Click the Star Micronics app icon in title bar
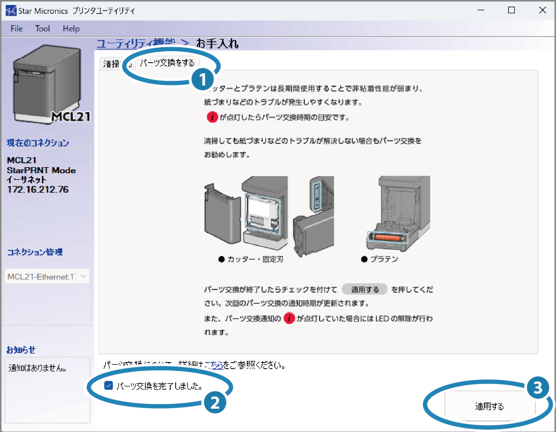This screenshot has height=432, width=556. coord(11,11)
